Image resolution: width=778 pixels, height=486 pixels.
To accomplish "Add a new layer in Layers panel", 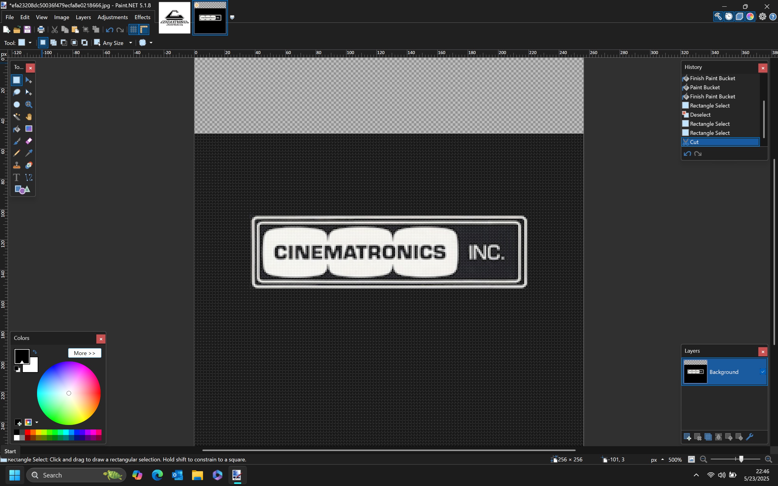I will coord(687,437).
